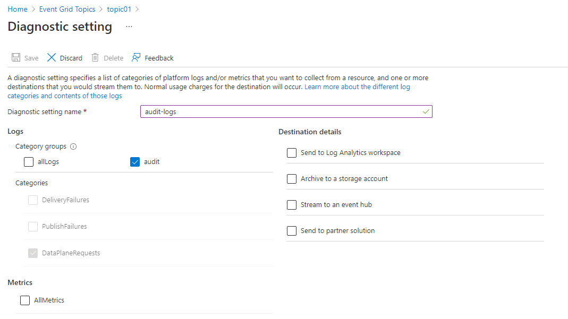
Task: Check Archive to a storage account
Action: [292, 179]
